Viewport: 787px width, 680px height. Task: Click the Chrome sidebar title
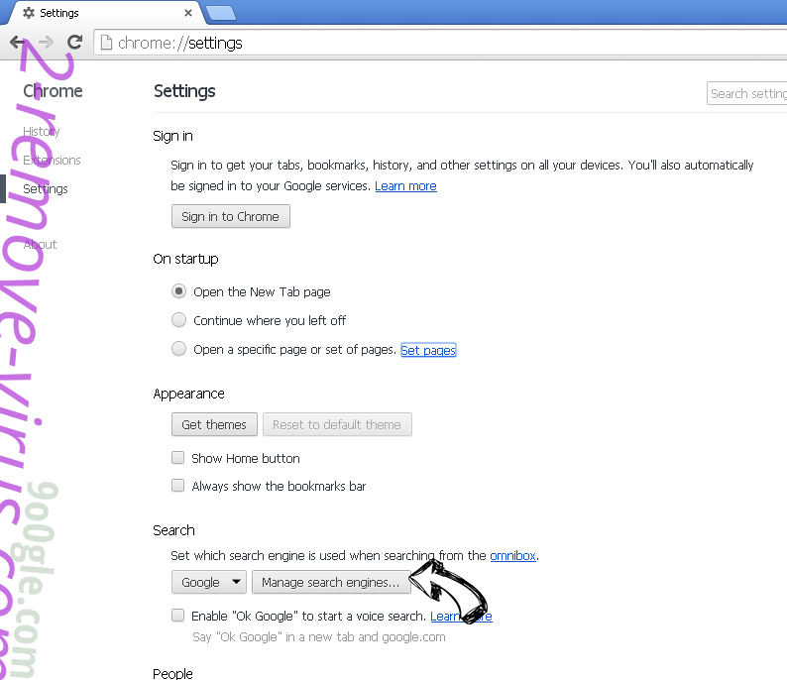[53, 91]
